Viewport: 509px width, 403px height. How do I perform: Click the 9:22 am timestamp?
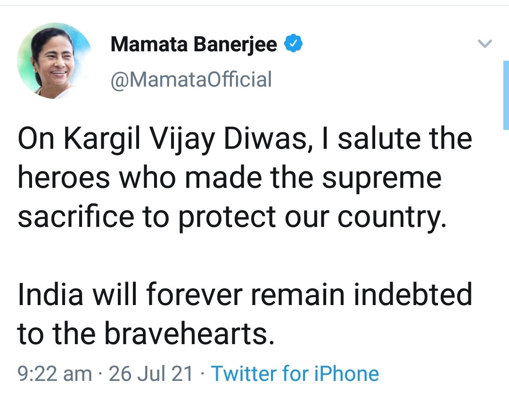click(x=55, y=373)
